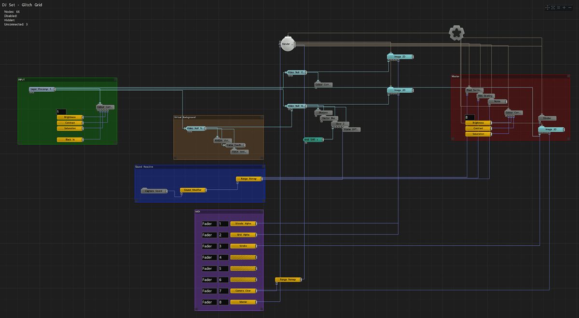Select the Capture Sound node
Image resolution: width=579 pixels, height=318 pixels.
tap(154, 191)
